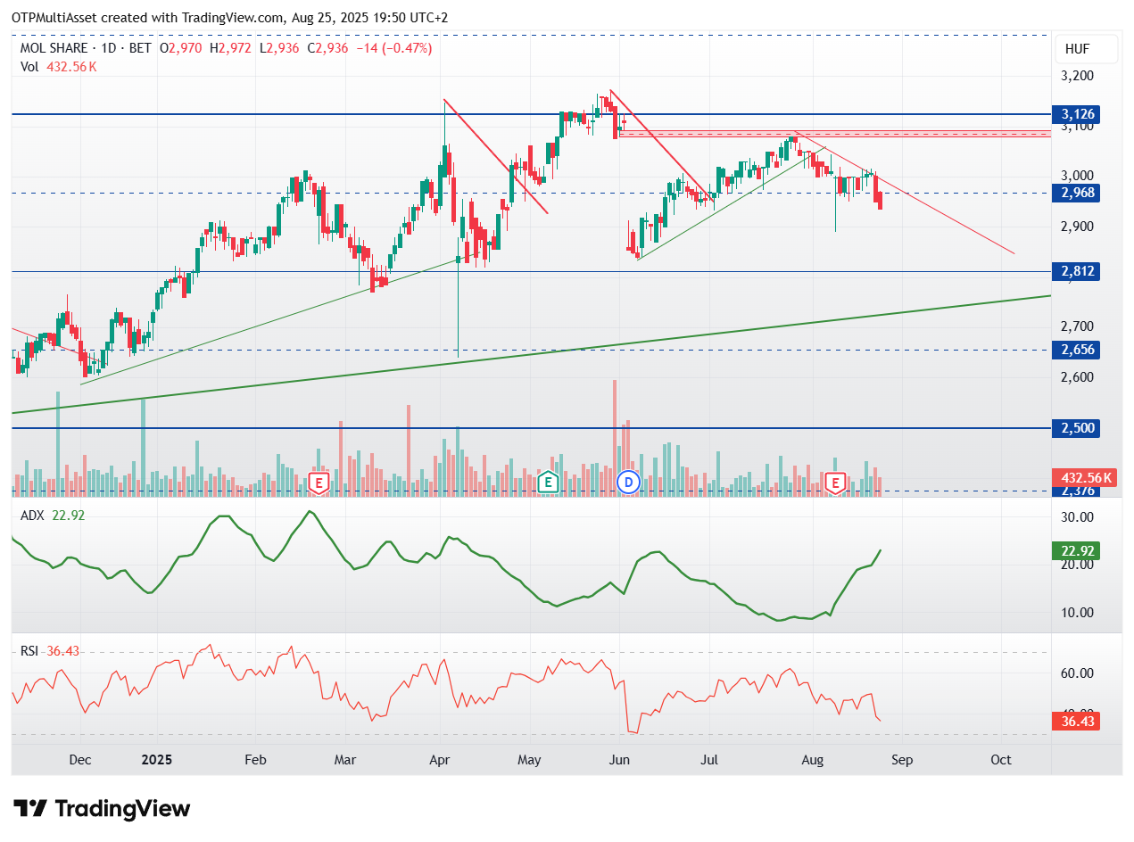Click the TradingView logo
The height and width of the screenshot is (842, 1134).
[102, 809]
